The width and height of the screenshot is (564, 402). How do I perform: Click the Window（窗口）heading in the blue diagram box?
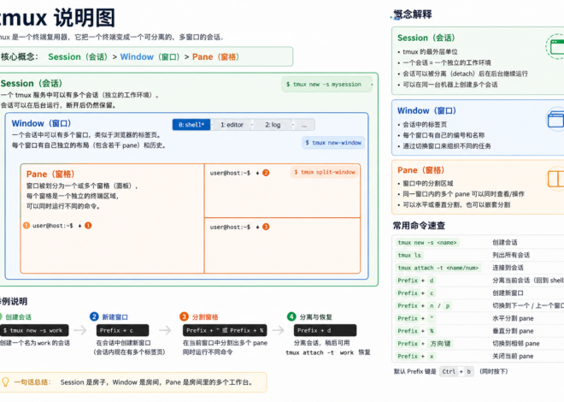[x=41, y=123]
